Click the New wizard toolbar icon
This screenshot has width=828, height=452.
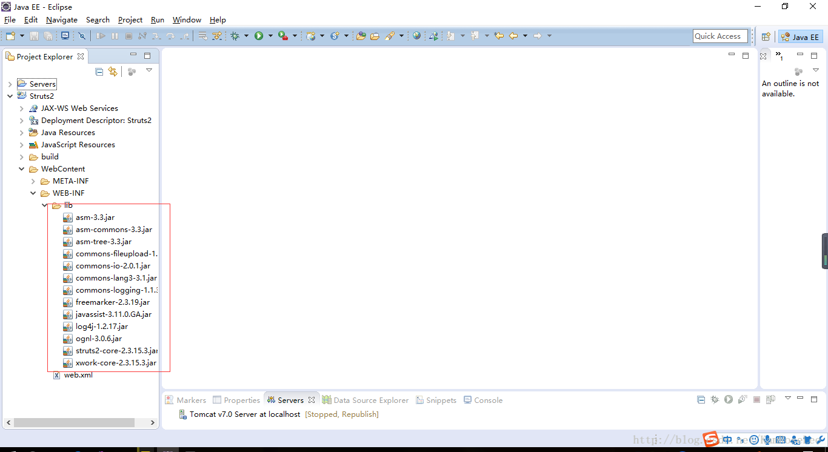point(10,36)
